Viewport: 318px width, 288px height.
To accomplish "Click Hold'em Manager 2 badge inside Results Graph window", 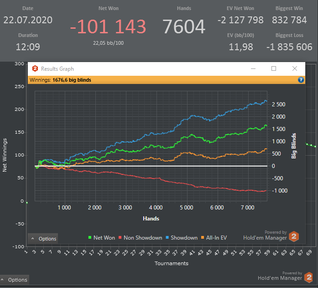I will [x=294, y=236].
